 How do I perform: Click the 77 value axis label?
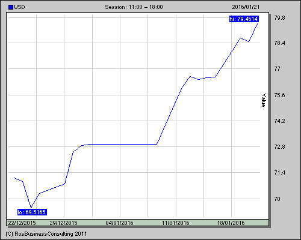277,69
